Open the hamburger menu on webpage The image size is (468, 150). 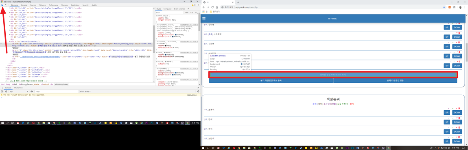pyautogui.click(x=204, y=19)
